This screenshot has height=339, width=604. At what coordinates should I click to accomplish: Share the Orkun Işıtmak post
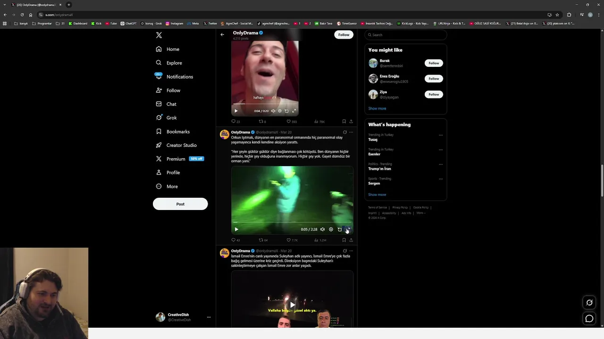(x=351, y=240)
